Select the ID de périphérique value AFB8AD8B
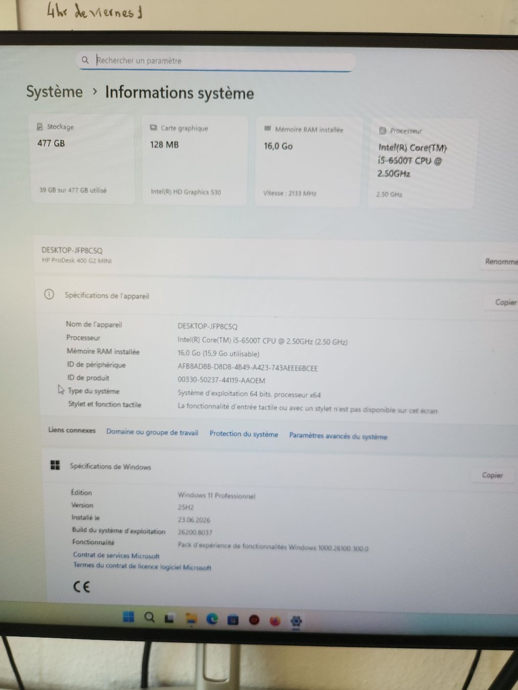518x690 pixels. tap(247, 368)
